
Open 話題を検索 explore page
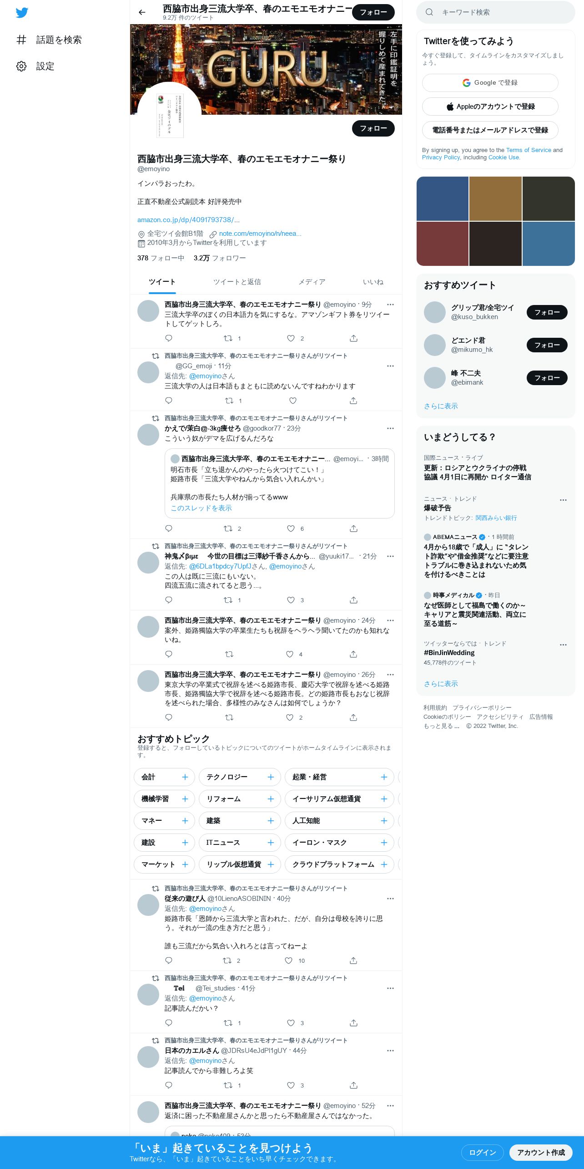[49, 40]
